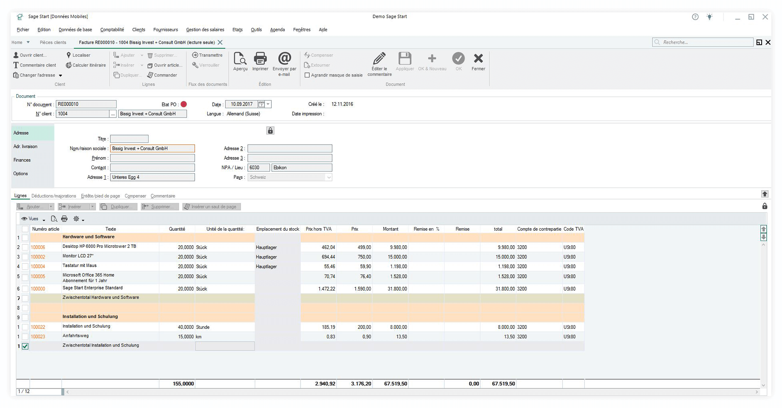Enable Agrandir masque de saisie checkbox
The image size is (782, 408).
[x=307, y=75]
